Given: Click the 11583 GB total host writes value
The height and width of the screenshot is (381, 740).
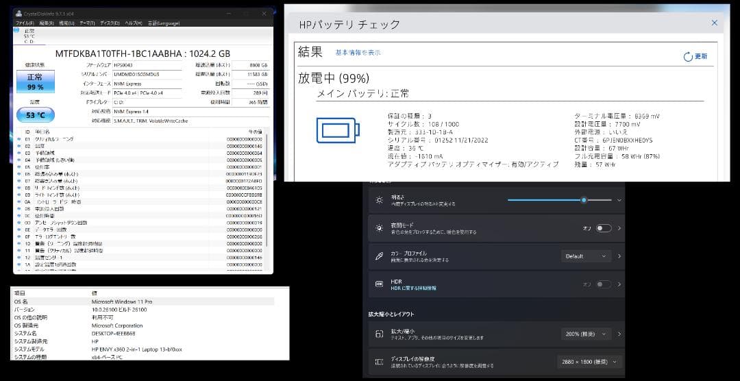Looking at the screenshot, I should coord(251,75).
